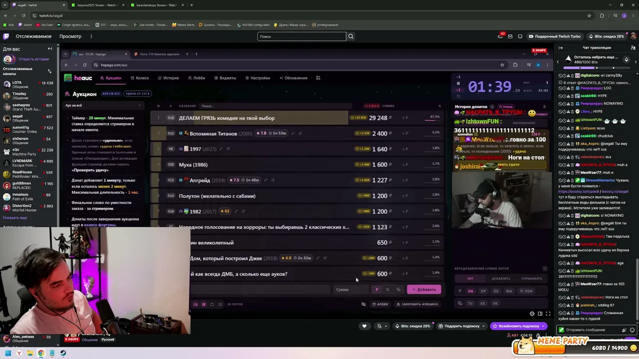Select the 'Добавлять' auto-add option
This screenshot has width=639, height=359.
(501, 278)
